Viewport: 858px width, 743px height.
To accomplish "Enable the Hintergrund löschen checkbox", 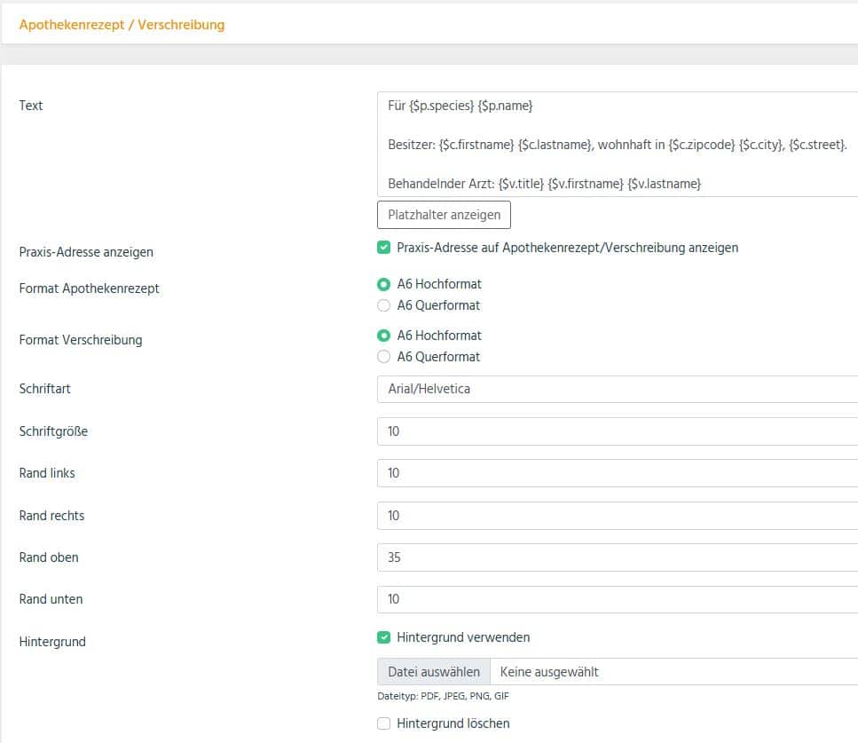I will 383,723.
